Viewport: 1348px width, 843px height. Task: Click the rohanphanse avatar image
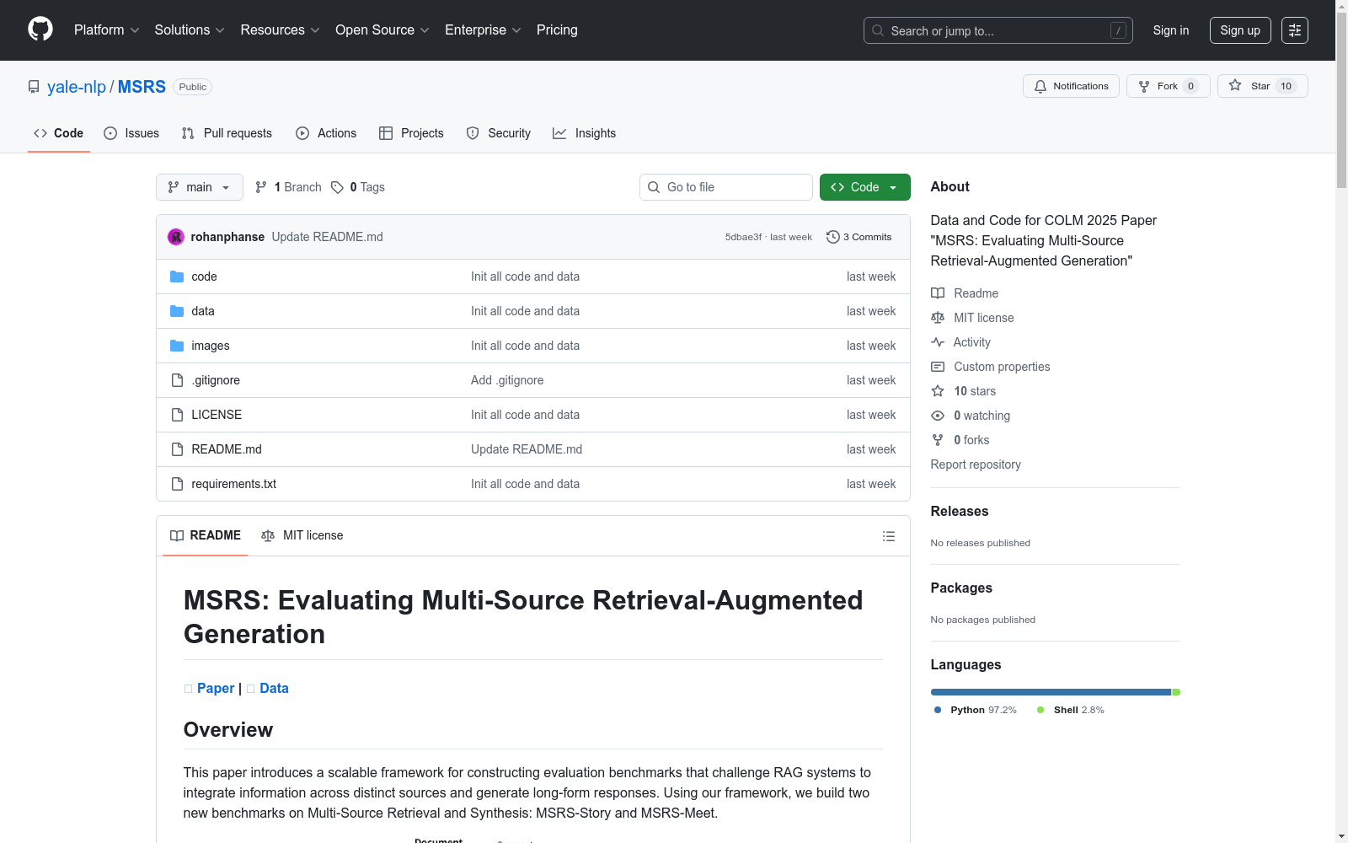click(x=176, y=237)
